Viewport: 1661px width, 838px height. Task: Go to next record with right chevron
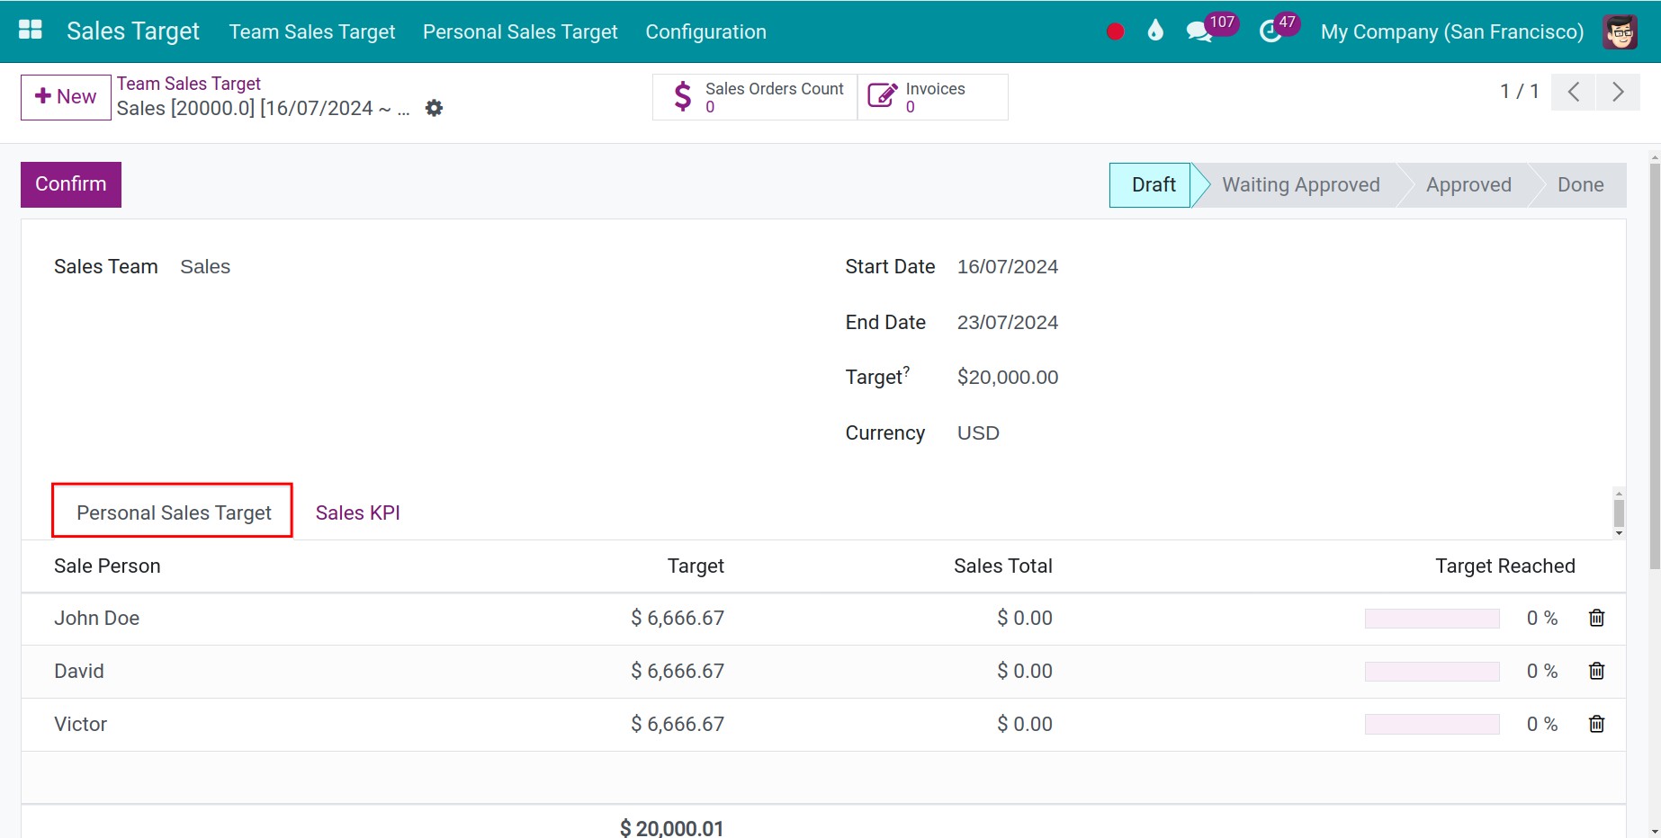tap(1618, 92)
